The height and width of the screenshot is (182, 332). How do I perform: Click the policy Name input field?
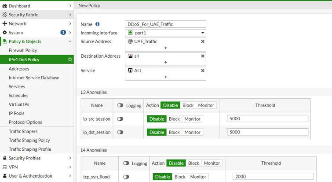165,24
